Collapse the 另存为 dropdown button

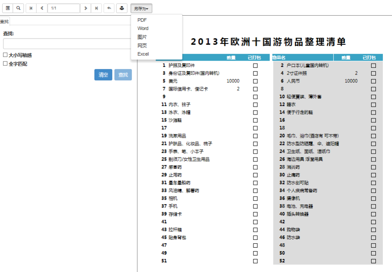[142, 8]
